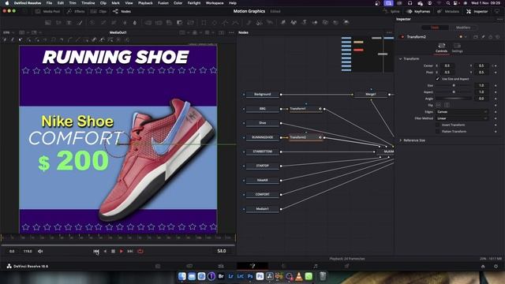505x284 pixels.
Task: Mute the viewer audio
Action: click(40, 251)
